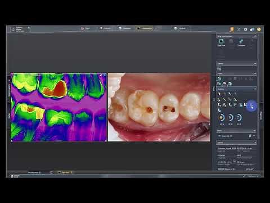Click the first annotation icon in the third tool row
The width and height of the screenshot is (270, 203).
click(219, 105)
